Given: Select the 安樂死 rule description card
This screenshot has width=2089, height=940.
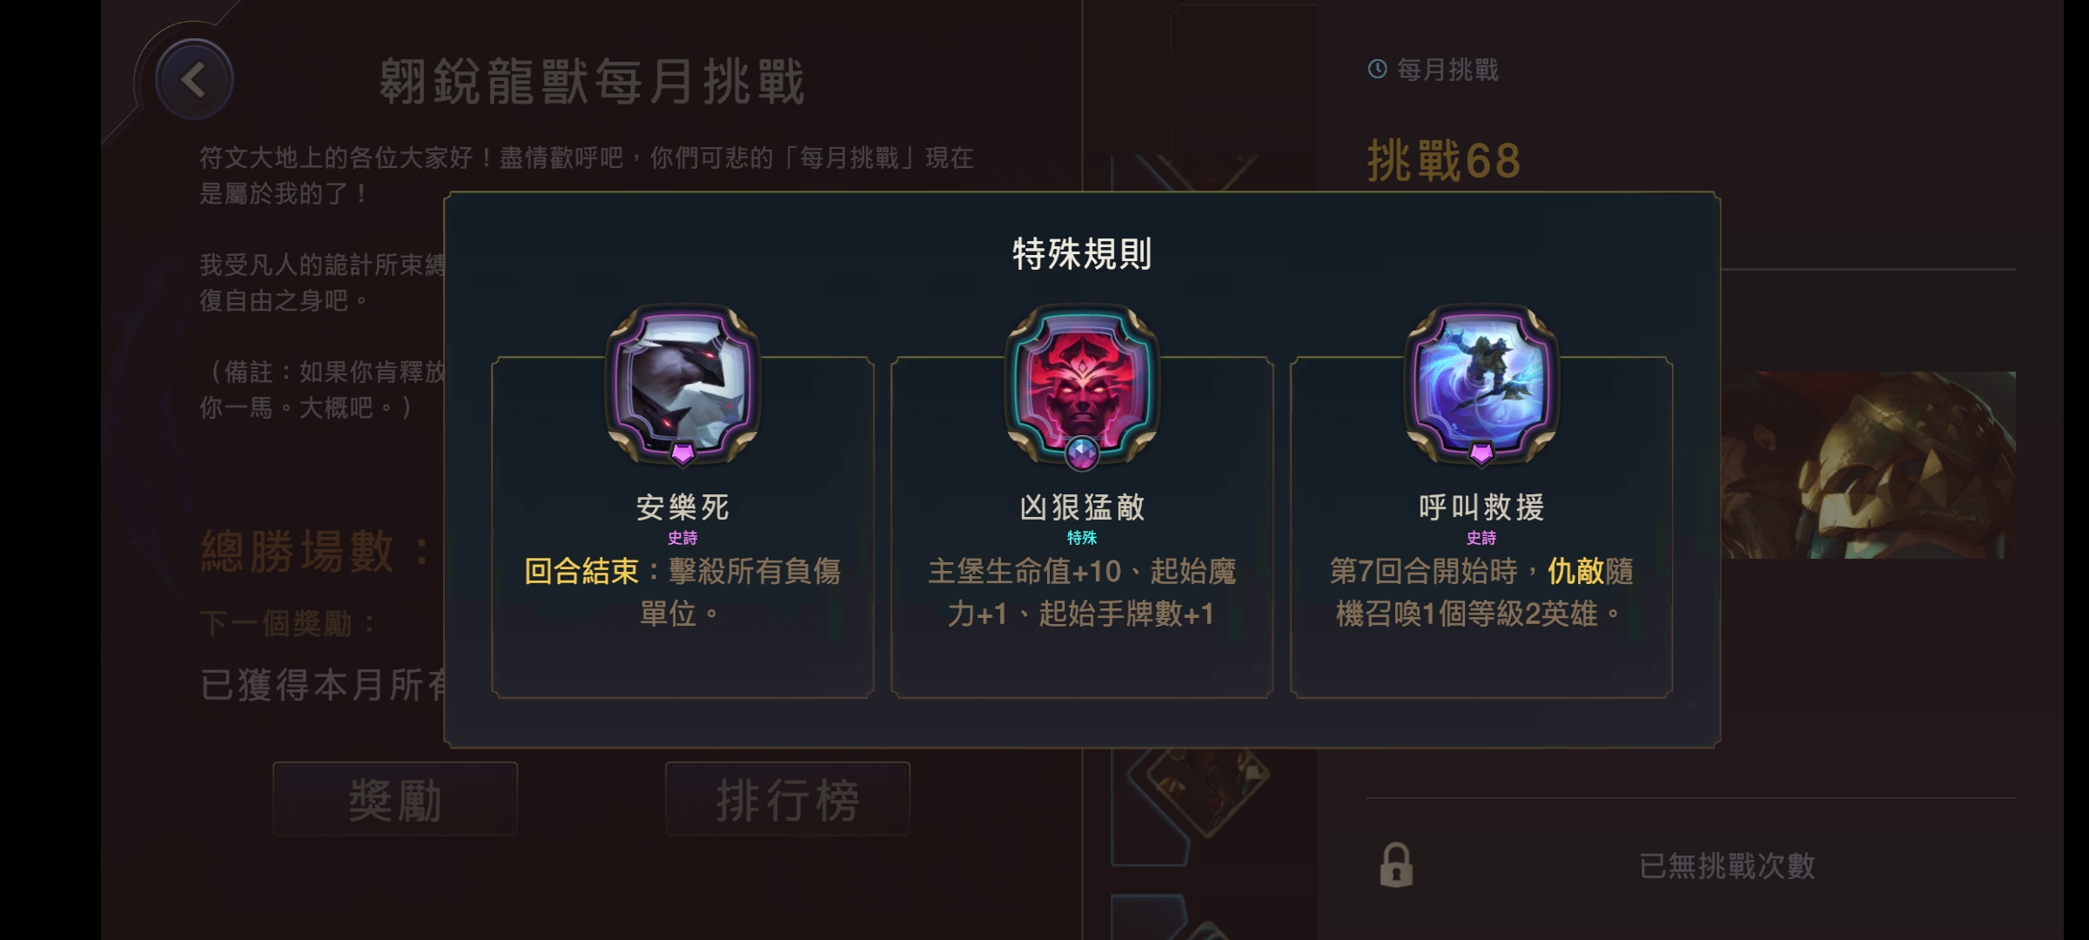Looking at the screenshot, I should pos(682,527).
